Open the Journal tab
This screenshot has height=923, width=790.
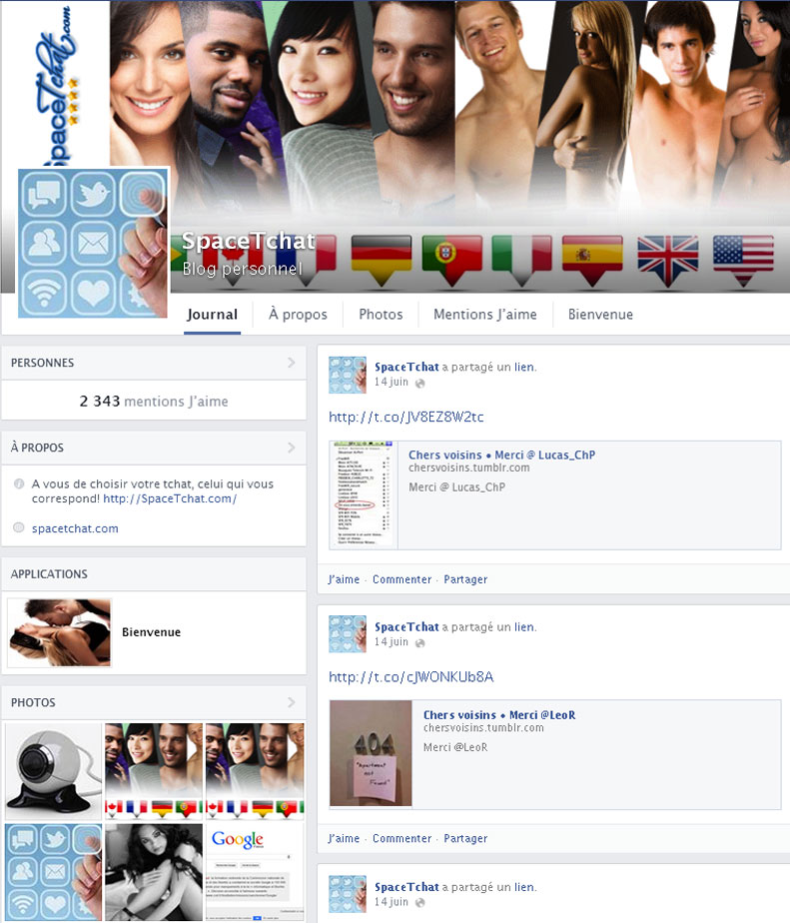click(212, 315)
